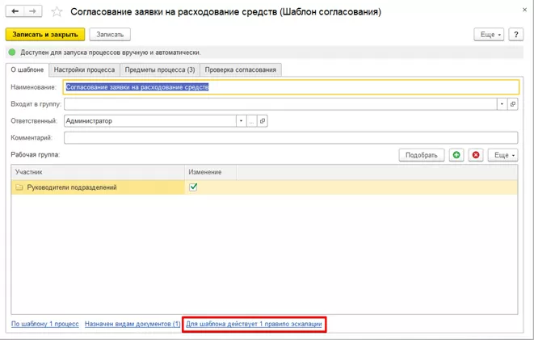Focus the Комментарий input field
This screenshot has height=340, width=534.
pyautogui.click(x=291, y=138)
